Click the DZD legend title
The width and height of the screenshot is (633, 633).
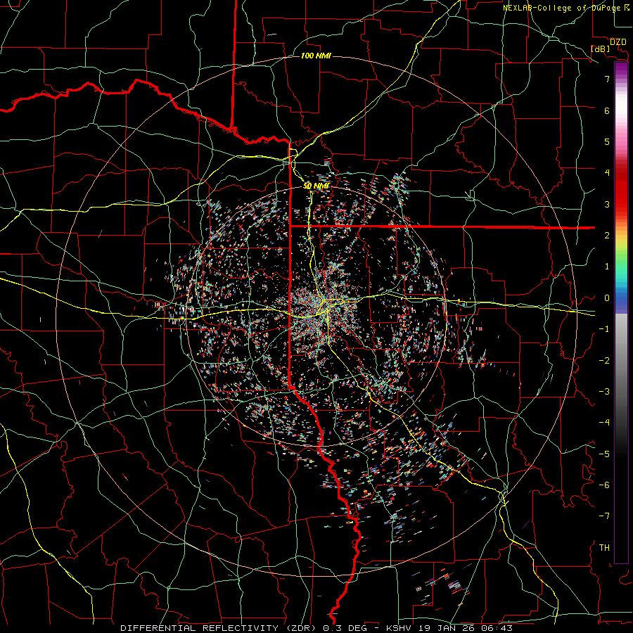click(618, 41)
